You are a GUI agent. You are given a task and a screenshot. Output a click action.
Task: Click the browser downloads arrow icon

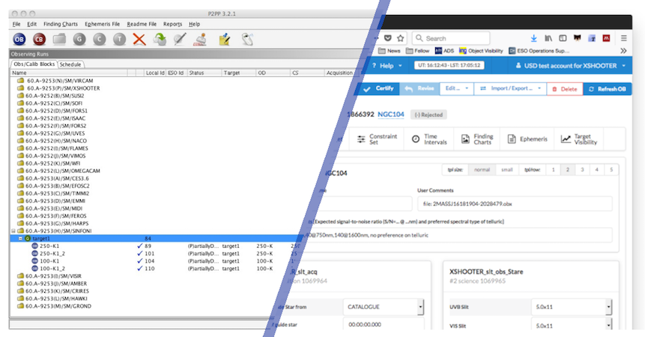[533, 37]
